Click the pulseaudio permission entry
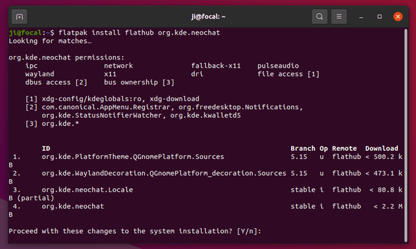Image resolution: width=416 pixels, height=249 pixels. pos(278,66)
